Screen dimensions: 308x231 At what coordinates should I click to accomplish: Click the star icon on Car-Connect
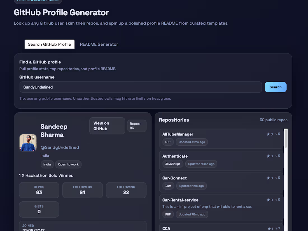tap(268, 178)
